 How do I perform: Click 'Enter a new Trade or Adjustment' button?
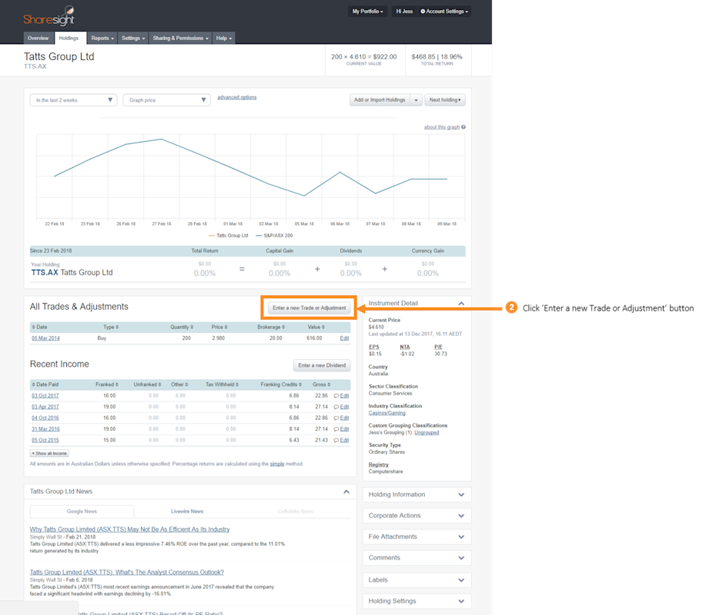pos(310,307)
